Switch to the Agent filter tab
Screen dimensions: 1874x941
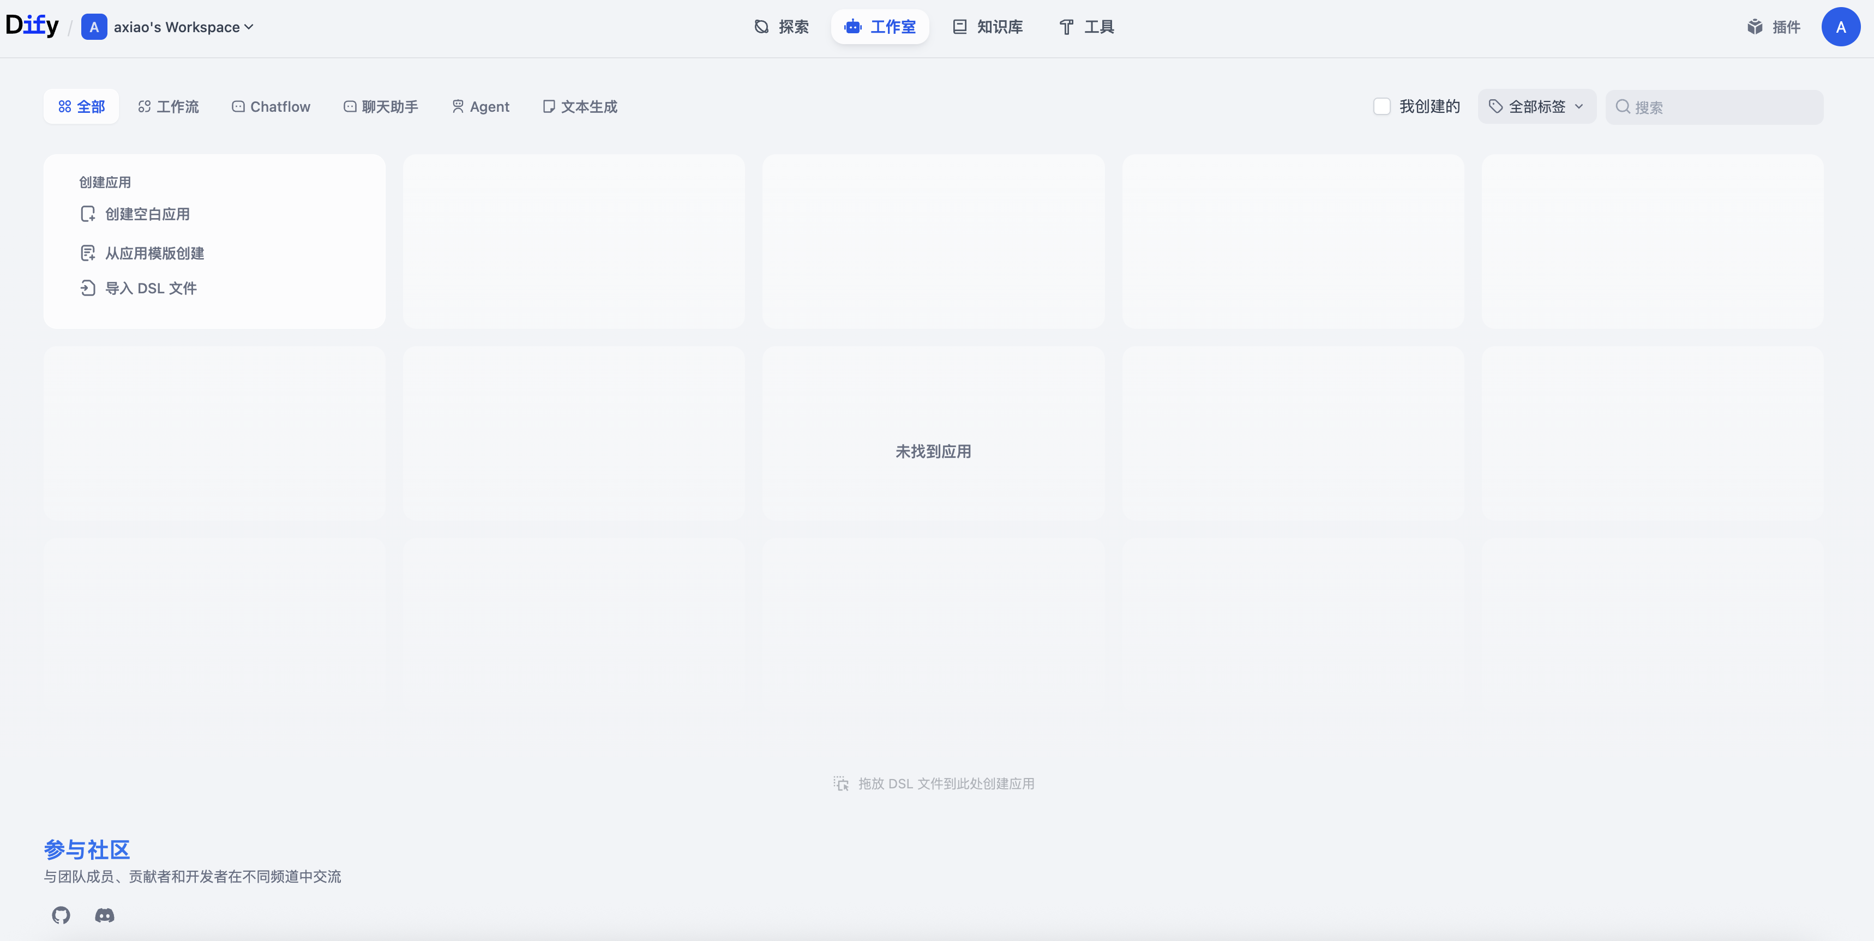(480, 107)
